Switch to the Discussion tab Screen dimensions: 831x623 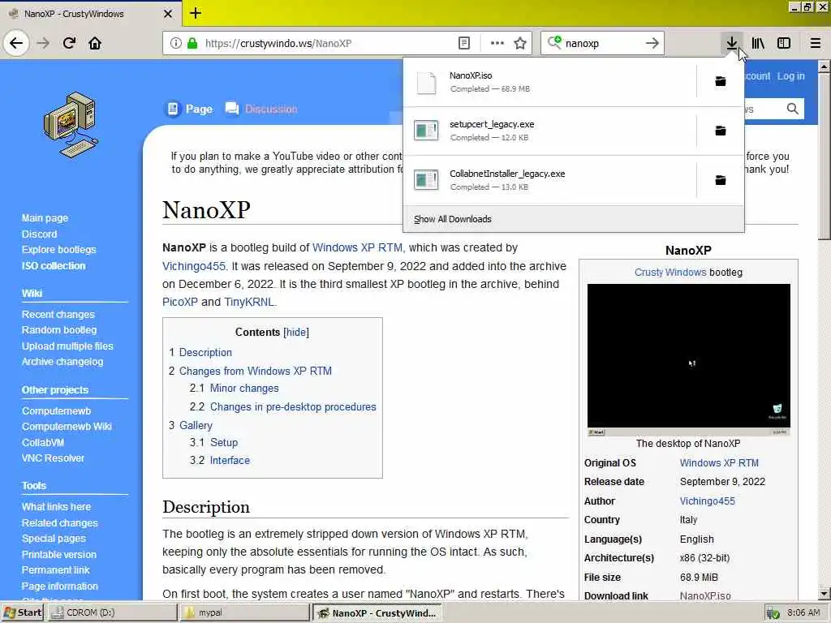(x=261, y=110)
